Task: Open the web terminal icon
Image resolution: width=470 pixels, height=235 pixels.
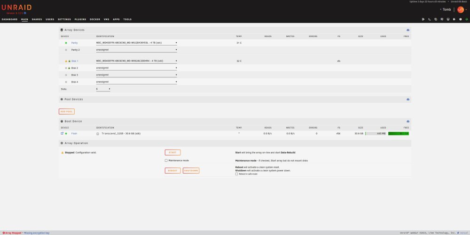Action: (429, 19)
